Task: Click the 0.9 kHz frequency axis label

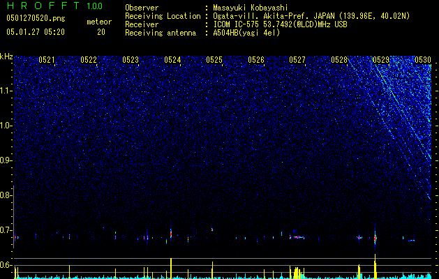Action: (6, 160)
